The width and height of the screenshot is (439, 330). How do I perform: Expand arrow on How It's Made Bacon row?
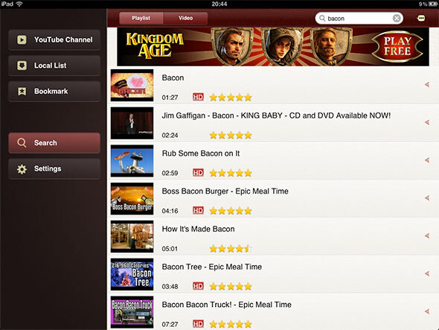click(x=427, y=236)
